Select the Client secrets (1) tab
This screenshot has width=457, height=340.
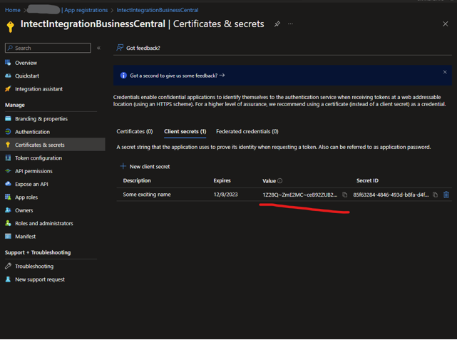pyautogui.click(x=185, y=131)
